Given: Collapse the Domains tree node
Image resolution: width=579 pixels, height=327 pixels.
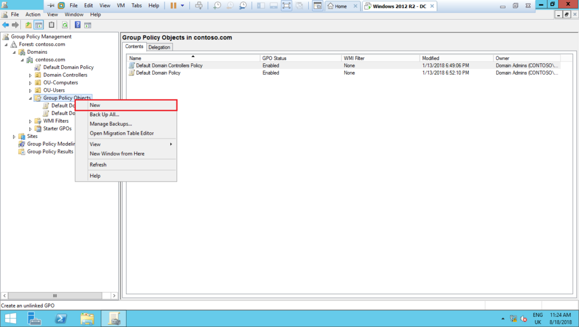Looking at the screenshot, I should [x=14, y=52].
